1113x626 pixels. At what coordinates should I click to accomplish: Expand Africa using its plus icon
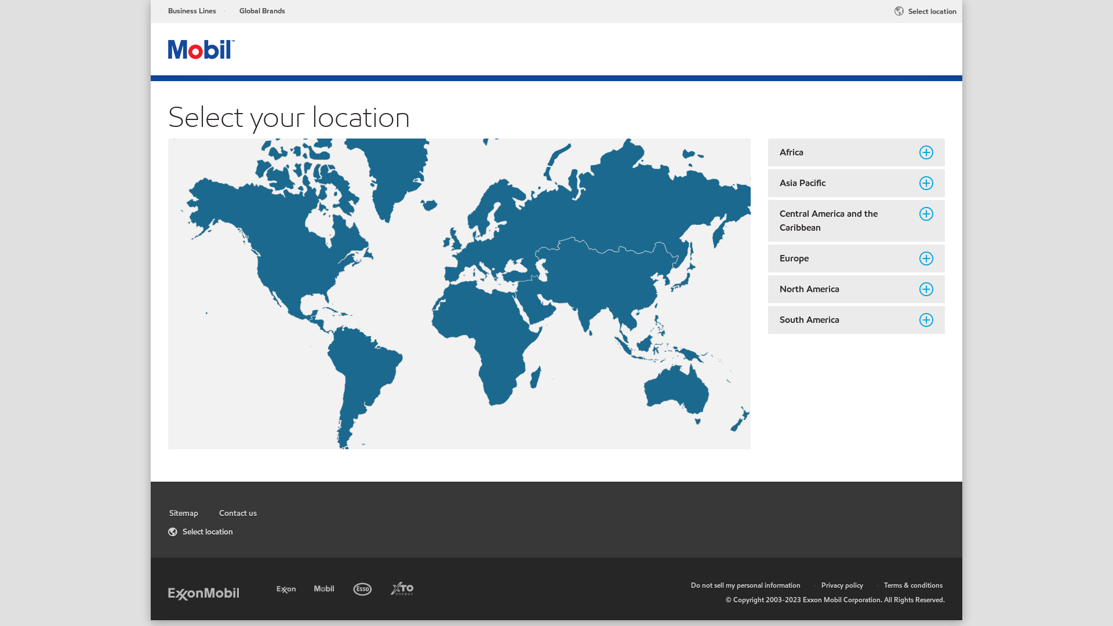point(926,152)
